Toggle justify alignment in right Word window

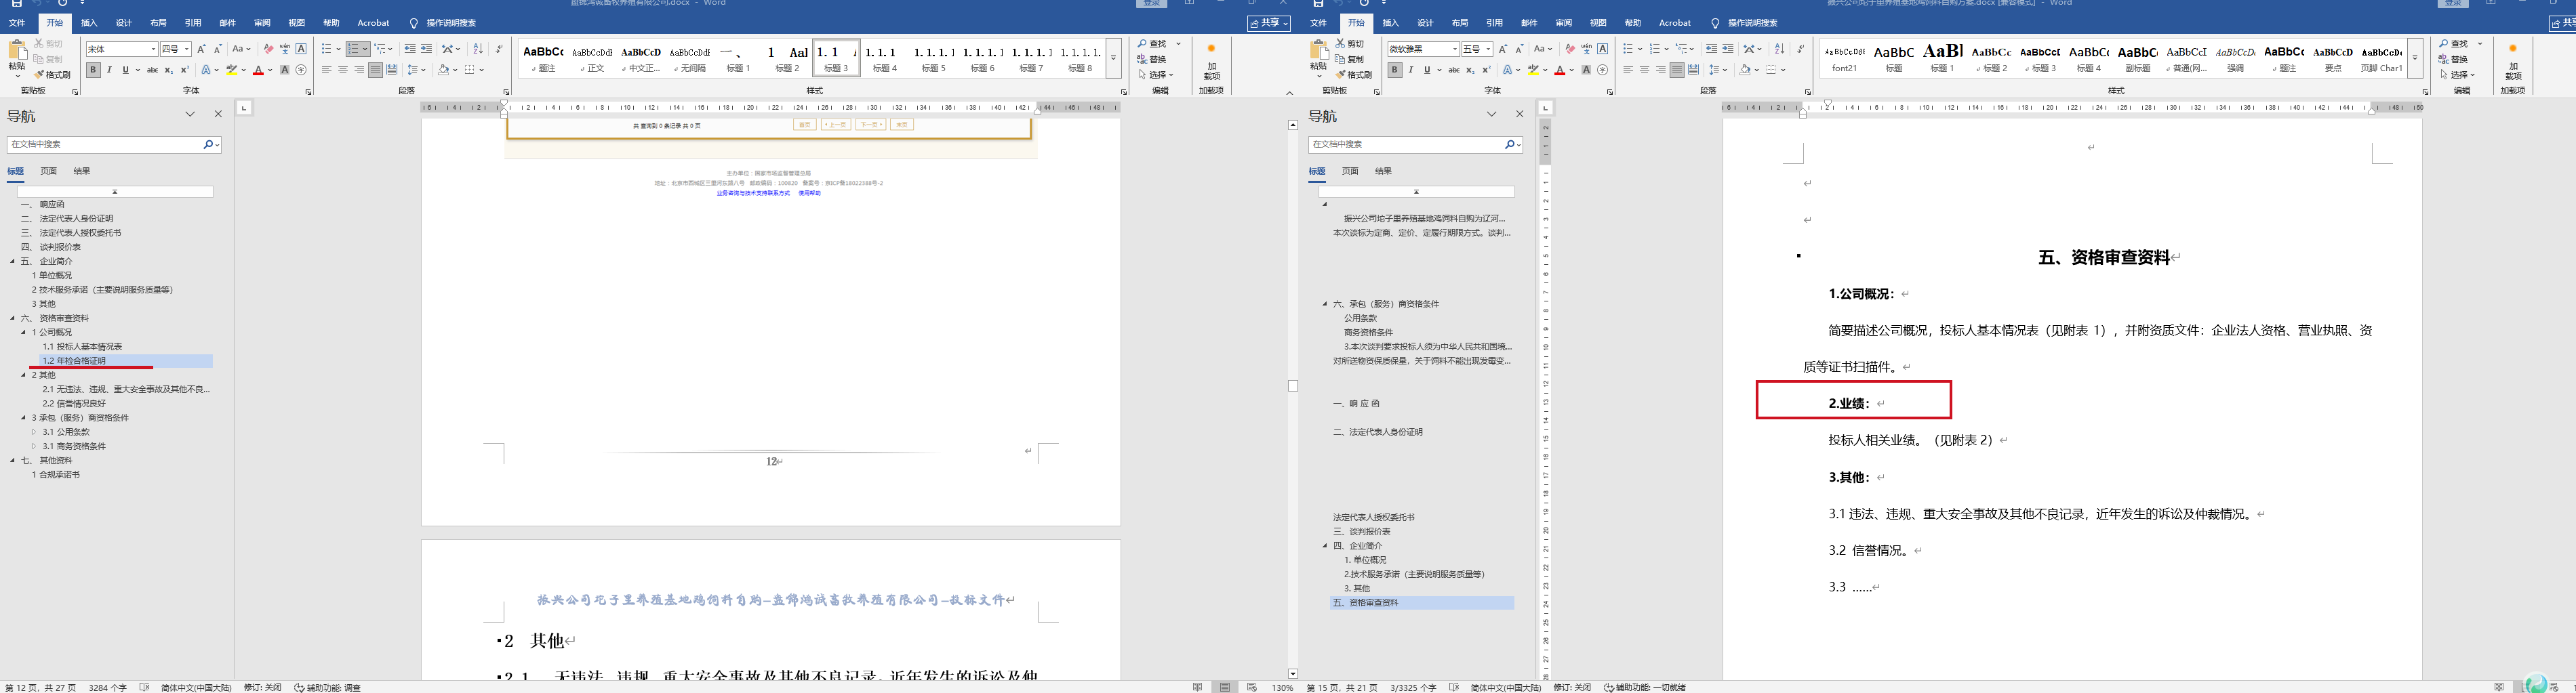click(1677, 70)
